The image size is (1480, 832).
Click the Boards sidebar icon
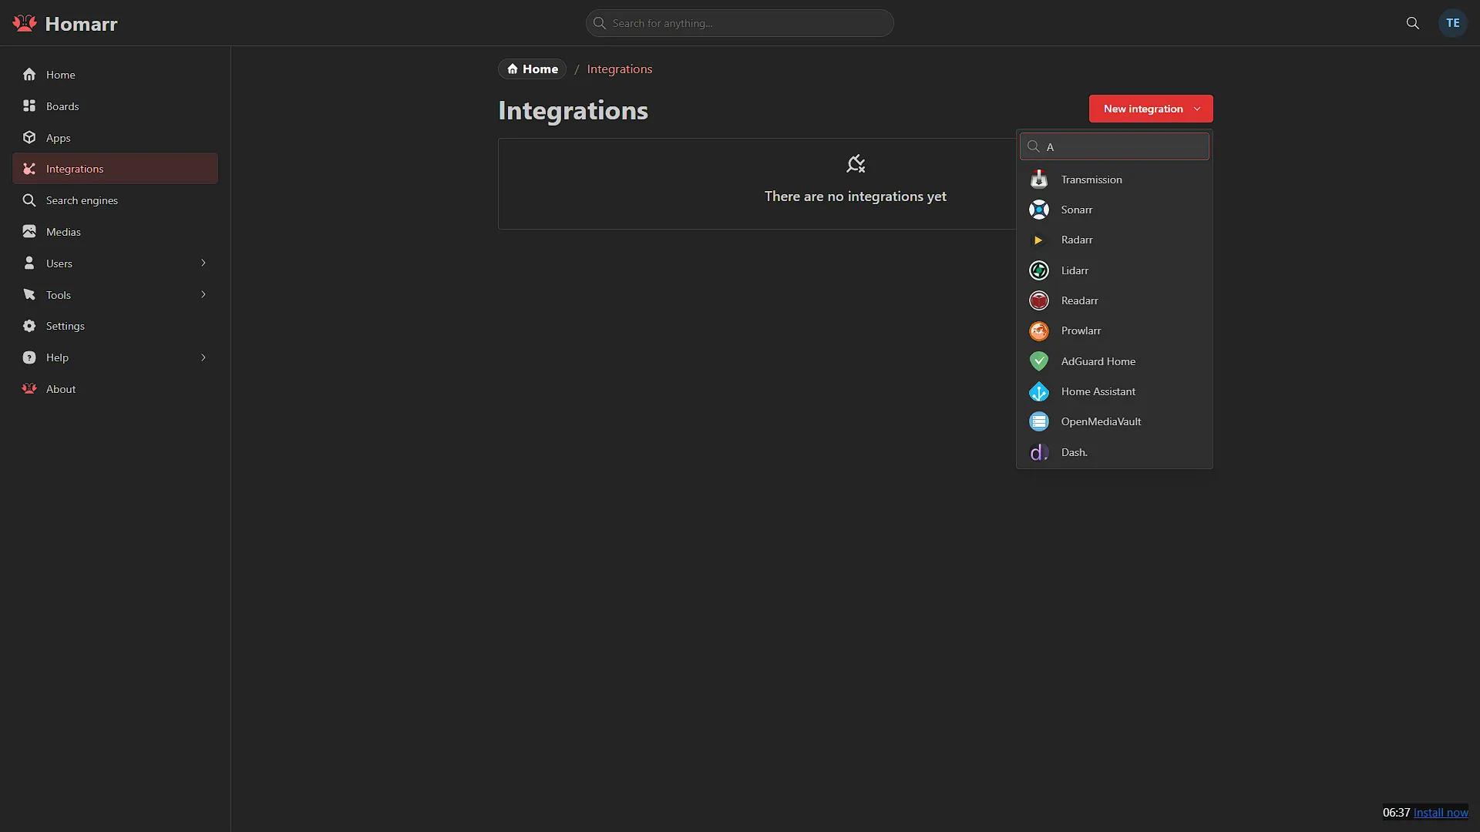(29, 106)
